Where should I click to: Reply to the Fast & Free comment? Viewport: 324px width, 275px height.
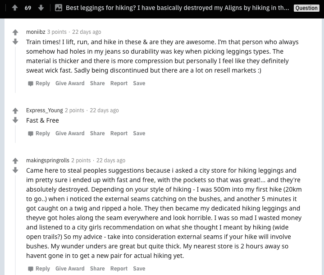[x=39, y=133]
